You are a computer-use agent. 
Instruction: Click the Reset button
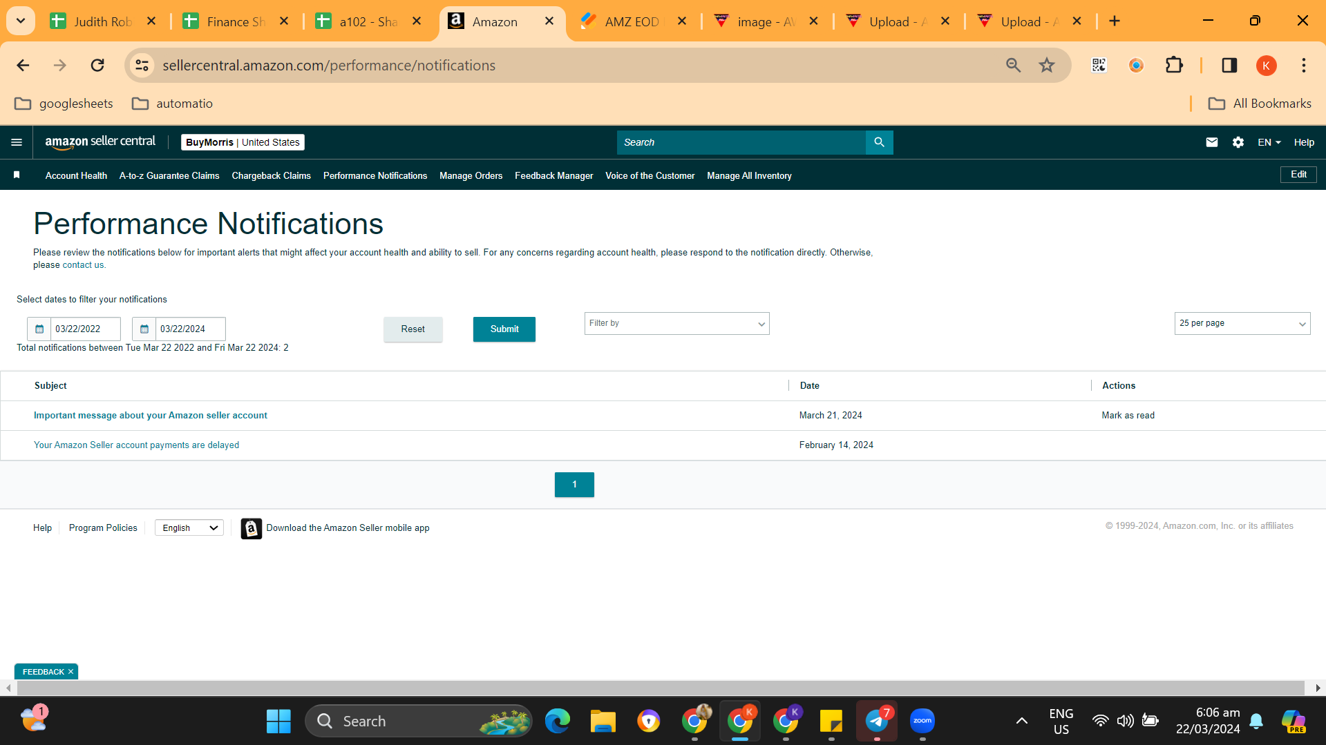click(413, 329)
